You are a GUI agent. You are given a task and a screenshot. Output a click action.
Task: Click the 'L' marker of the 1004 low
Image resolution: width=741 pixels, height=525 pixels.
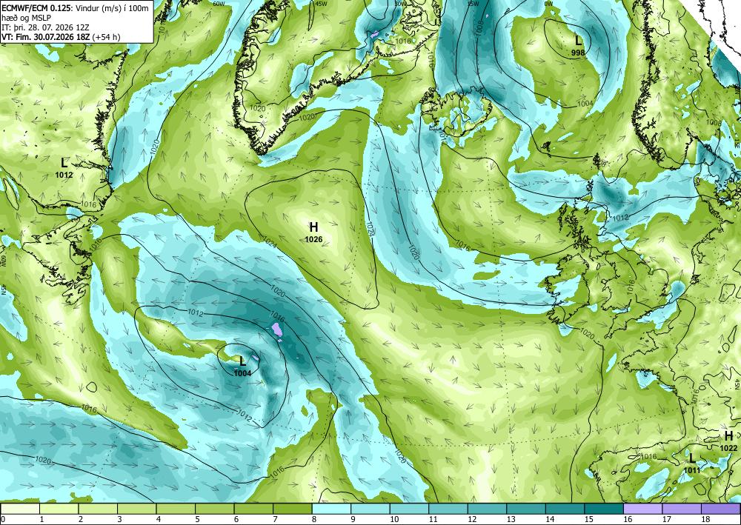tap(243, 361)
